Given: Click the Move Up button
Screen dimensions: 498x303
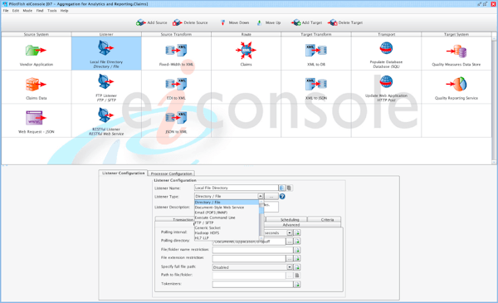Looking at the screenshot, I should click(269, 22).
